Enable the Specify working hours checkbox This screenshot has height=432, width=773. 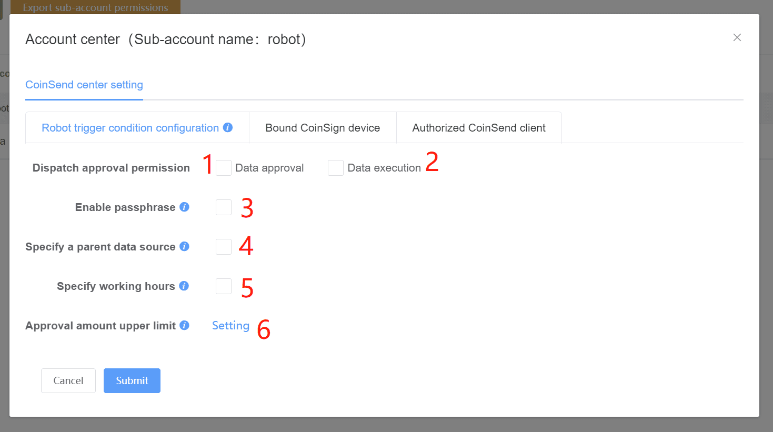click(x=224, y=286)
